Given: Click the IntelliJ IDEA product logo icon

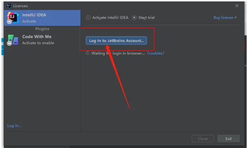Looking at the screenshot, I should [13, 18].
